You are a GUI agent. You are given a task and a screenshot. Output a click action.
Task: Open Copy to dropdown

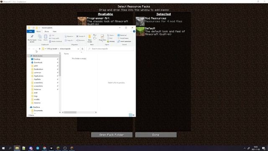click(x=69, y=40)
